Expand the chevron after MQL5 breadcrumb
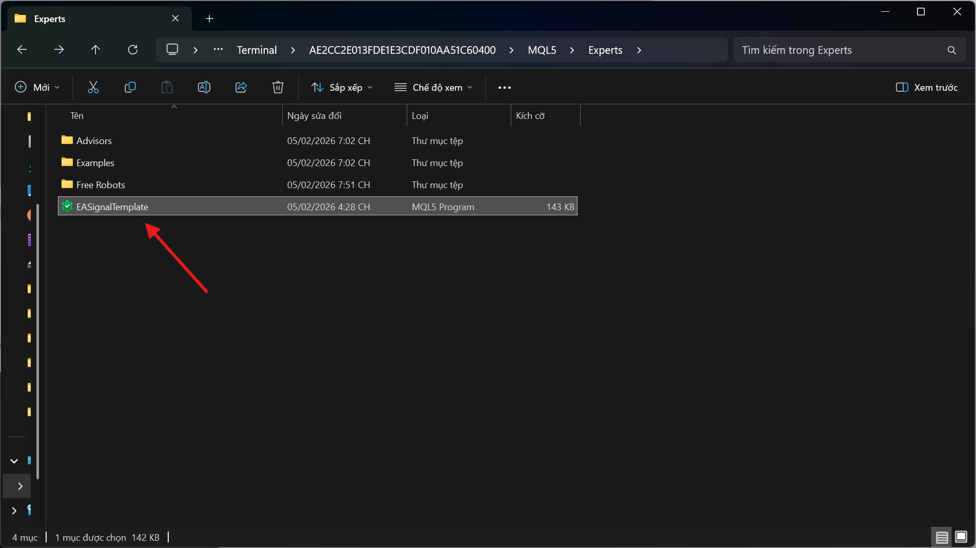The height and width of the screenshot is (548, 976). pos(572,50)
